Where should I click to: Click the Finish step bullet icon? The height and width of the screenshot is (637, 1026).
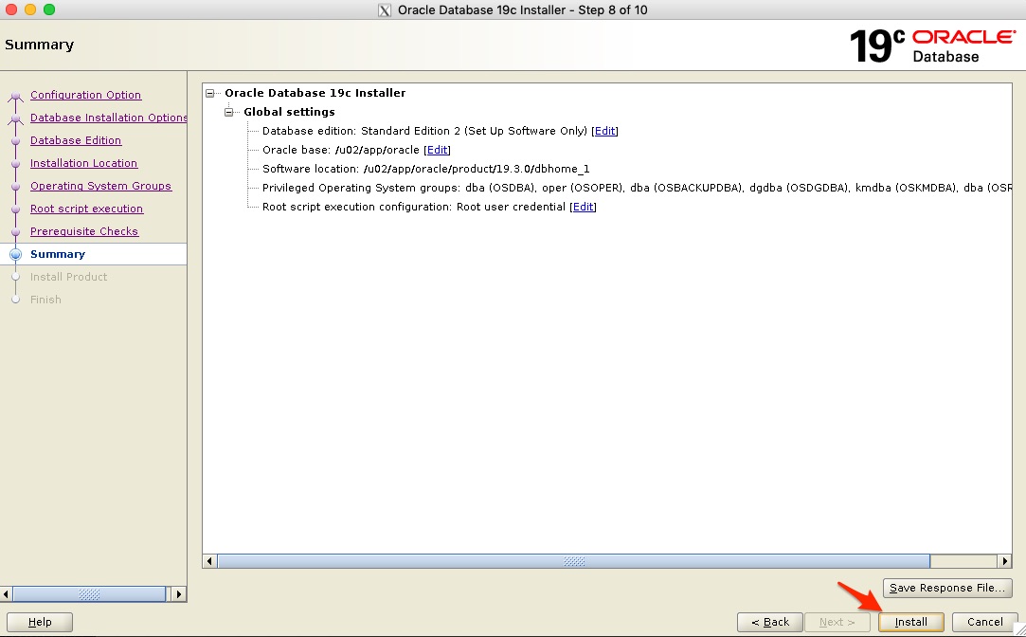[16, 300]
